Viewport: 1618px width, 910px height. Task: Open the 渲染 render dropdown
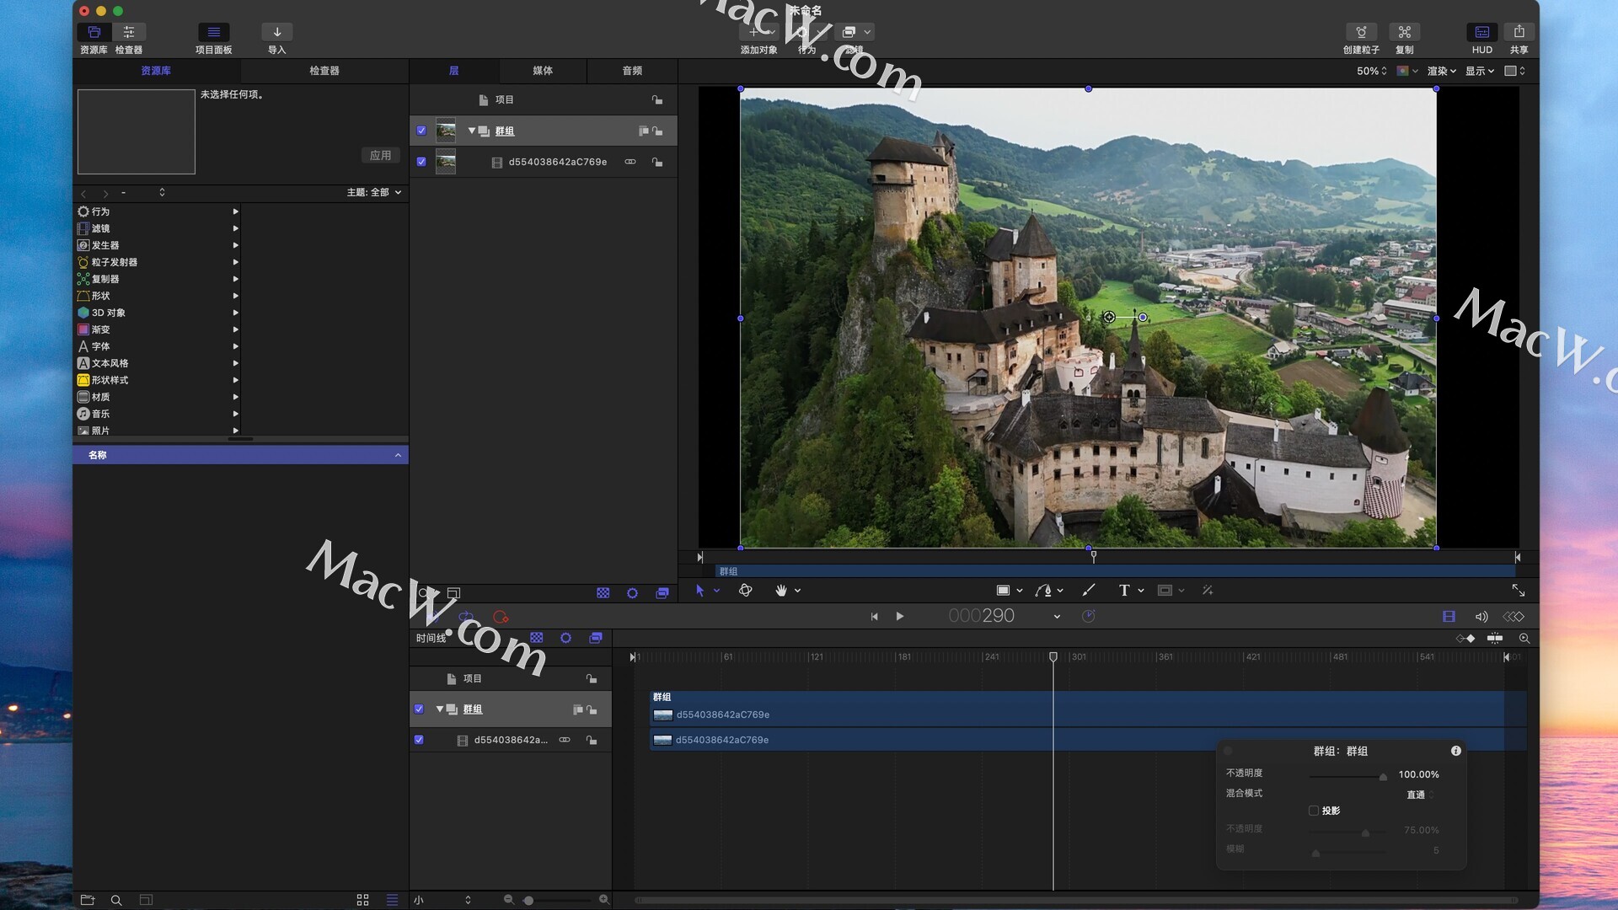pos(1441,71)
